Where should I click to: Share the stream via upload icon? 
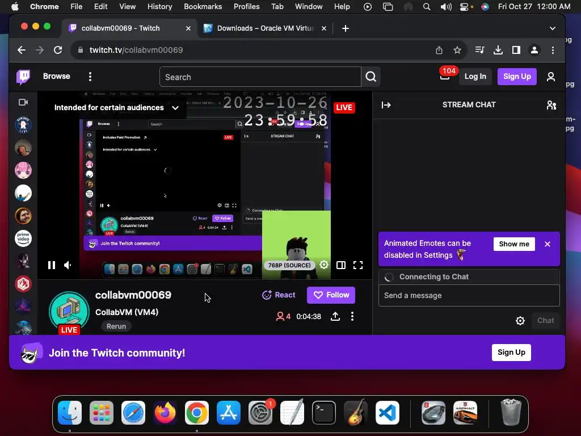(335, 316)
